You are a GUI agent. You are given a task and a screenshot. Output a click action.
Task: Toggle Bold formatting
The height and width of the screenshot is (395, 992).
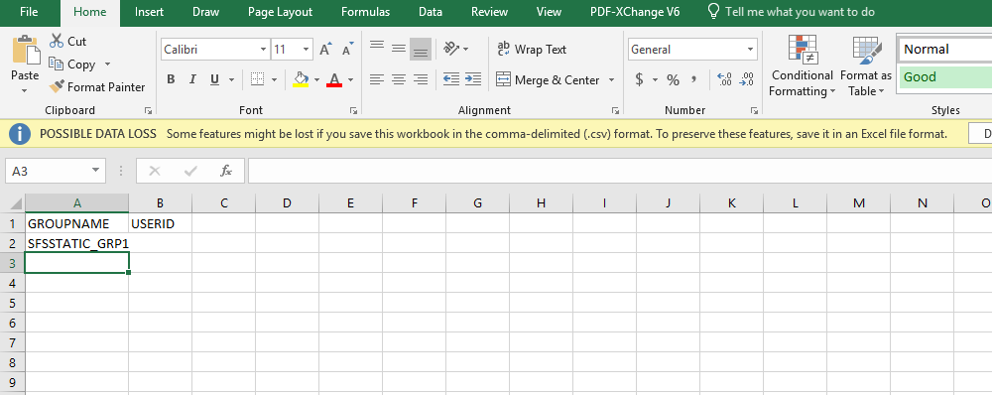pos(171,79)
